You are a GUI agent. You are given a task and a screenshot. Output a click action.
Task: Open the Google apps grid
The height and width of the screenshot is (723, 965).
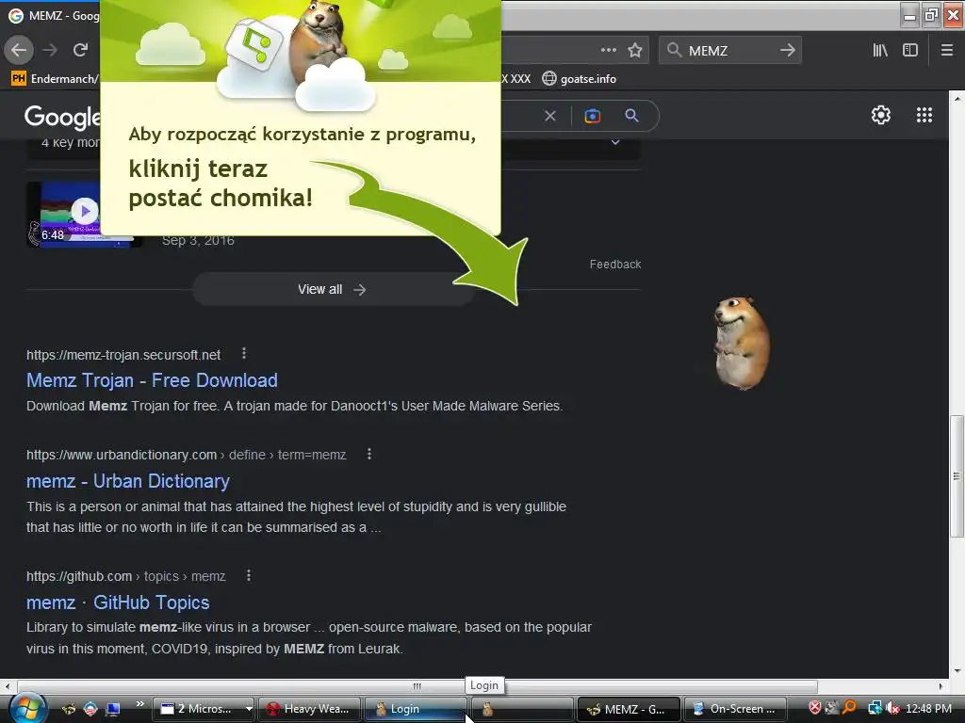(x=924, y=115)
